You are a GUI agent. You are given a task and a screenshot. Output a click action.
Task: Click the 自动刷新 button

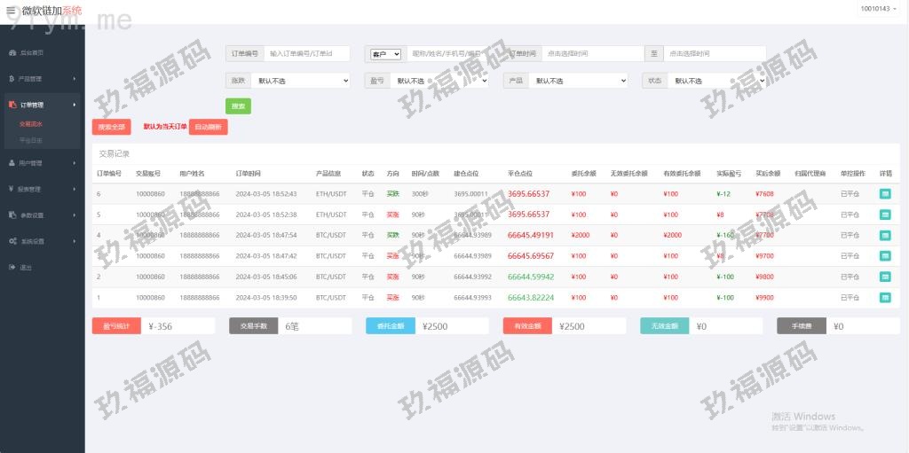208,127
